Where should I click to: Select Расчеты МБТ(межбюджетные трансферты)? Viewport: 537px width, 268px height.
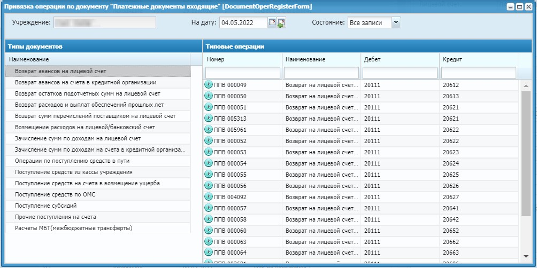[98, 228]
